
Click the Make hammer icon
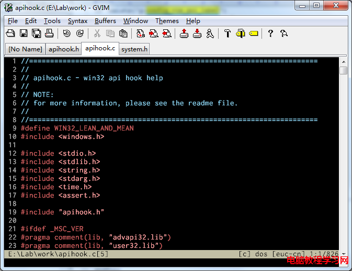(x=228, y=34)
